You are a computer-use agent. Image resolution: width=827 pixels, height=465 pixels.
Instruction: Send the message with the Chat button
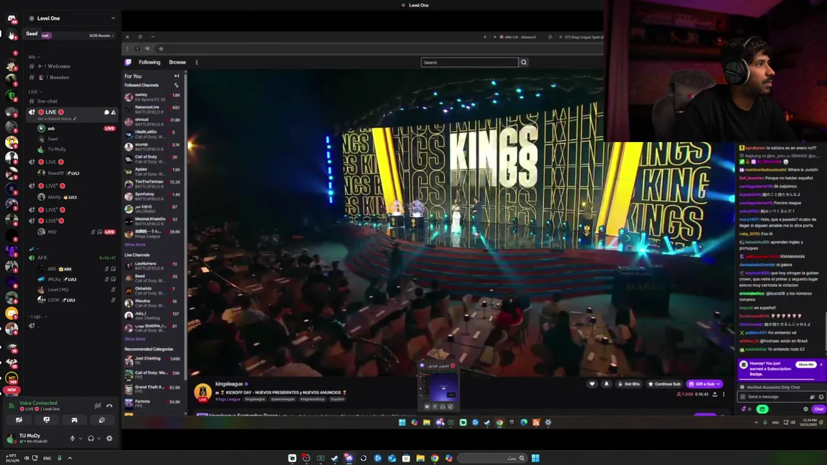click(x=819, y=409)
